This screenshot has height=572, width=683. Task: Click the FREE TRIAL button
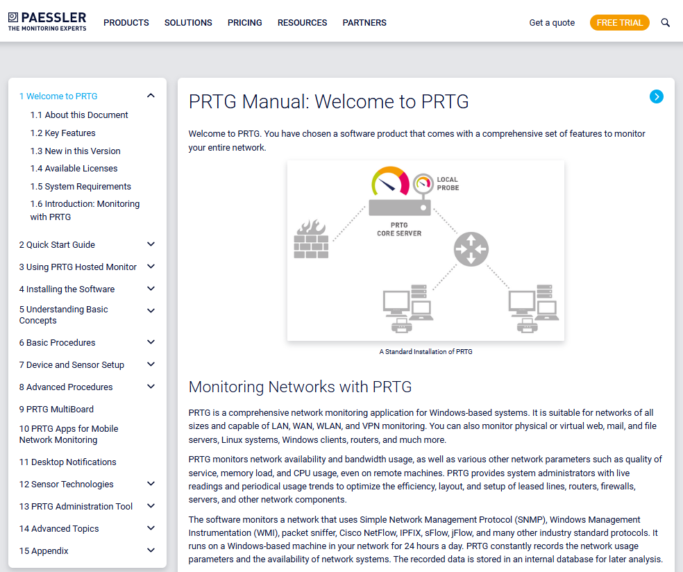pos(619,22)
